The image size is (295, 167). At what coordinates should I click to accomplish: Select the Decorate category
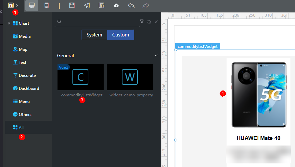[24, 75]
